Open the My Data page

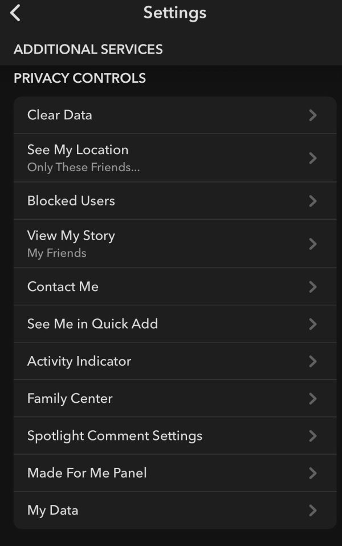click(x=52, y=510)
